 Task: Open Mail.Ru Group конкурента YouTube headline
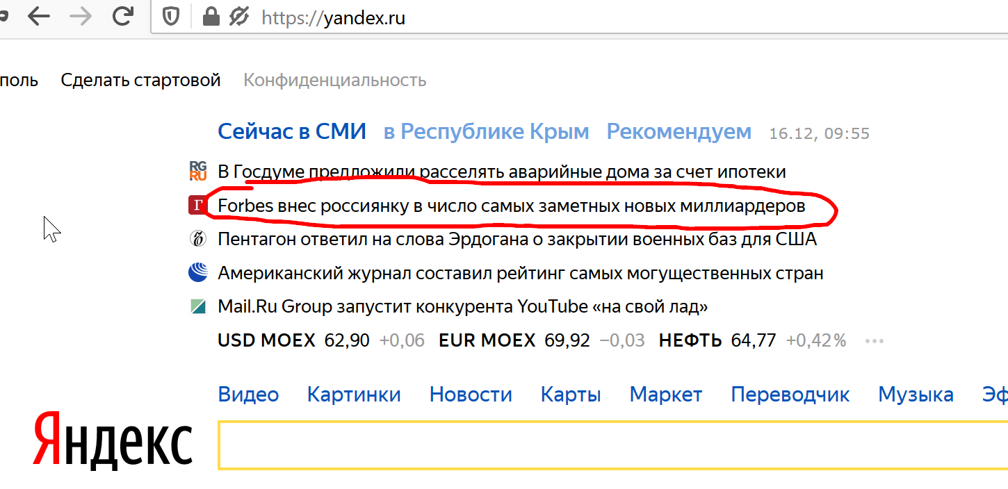[x=463, y=306]
